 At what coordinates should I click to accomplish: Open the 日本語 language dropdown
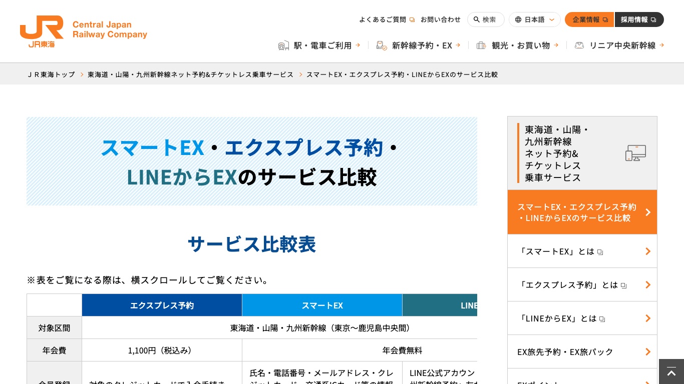pos(535,19)
